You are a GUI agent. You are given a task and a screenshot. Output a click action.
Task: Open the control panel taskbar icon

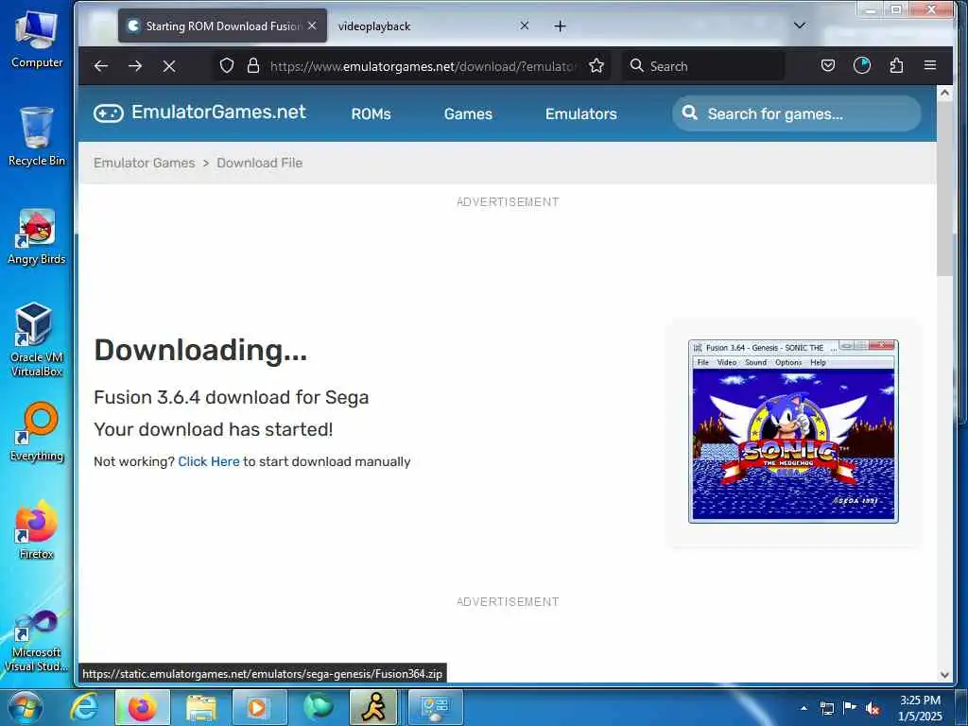click(x=436, y=707)
